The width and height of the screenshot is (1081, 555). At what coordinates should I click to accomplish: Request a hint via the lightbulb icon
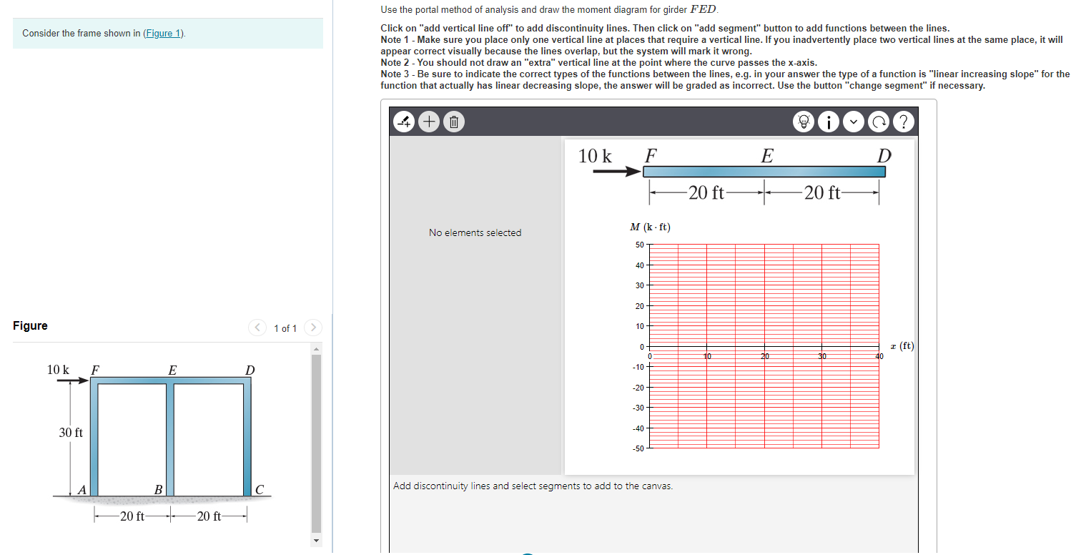pyautogui.click(x=803, y=122)
